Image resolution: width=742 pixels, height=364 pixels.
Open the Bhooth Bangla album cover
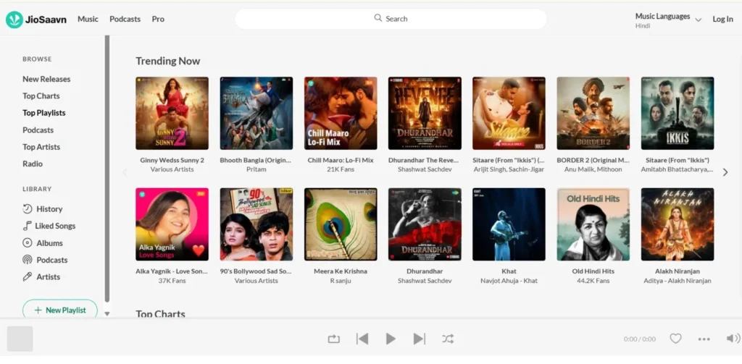click(x=257, y=114)
